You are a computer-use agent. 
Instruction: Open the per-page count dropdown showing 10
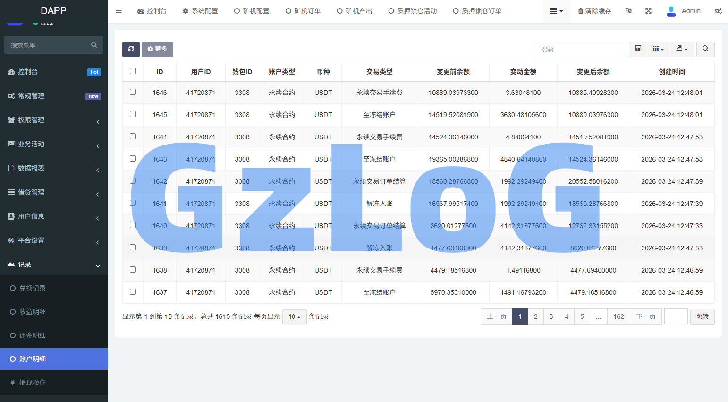tap(294, 316)
